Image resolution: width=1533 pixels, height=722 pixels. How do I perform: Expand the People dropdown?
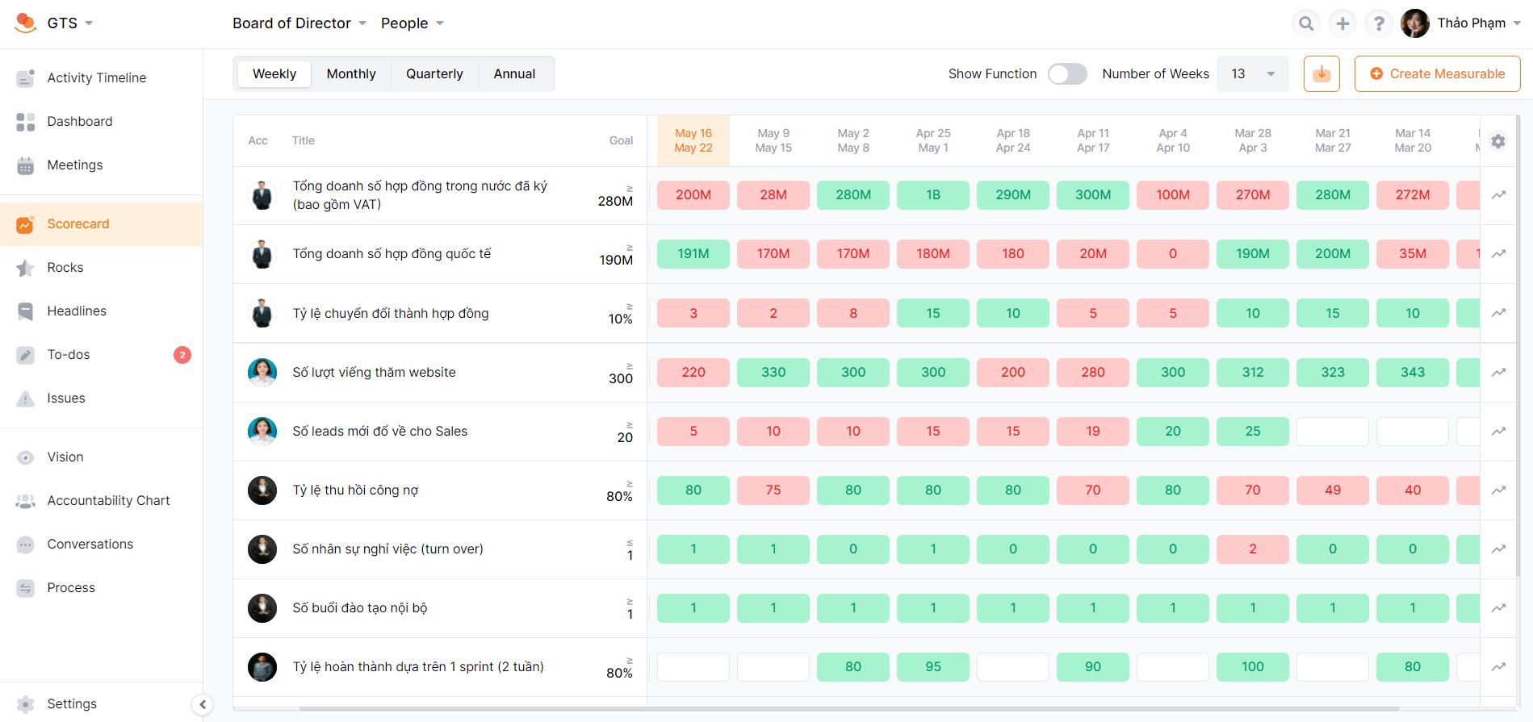click(413, 23)
